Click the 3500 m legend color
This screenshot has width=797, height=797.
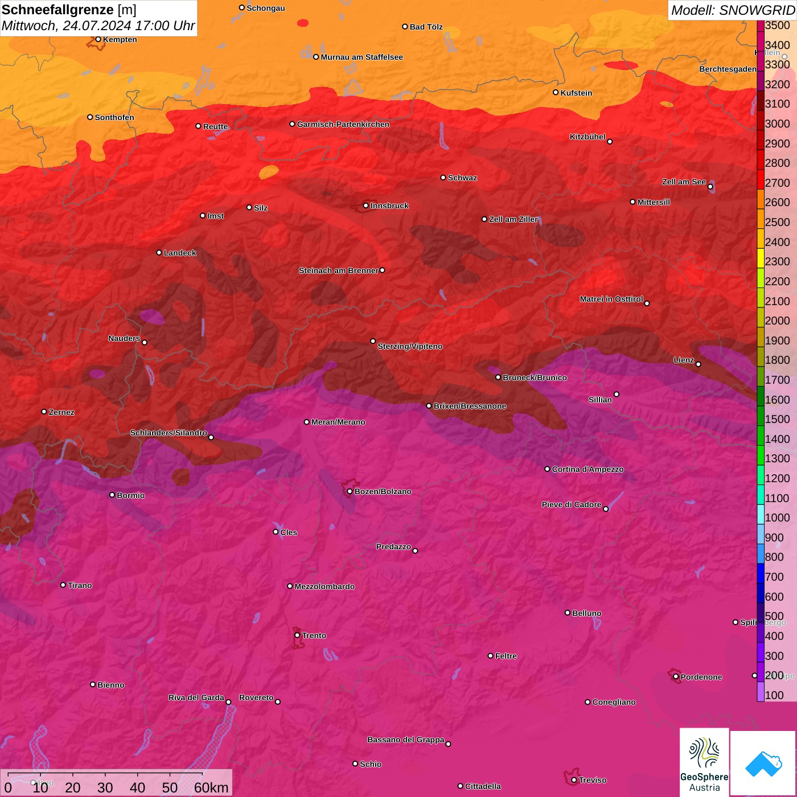point(760,25)
